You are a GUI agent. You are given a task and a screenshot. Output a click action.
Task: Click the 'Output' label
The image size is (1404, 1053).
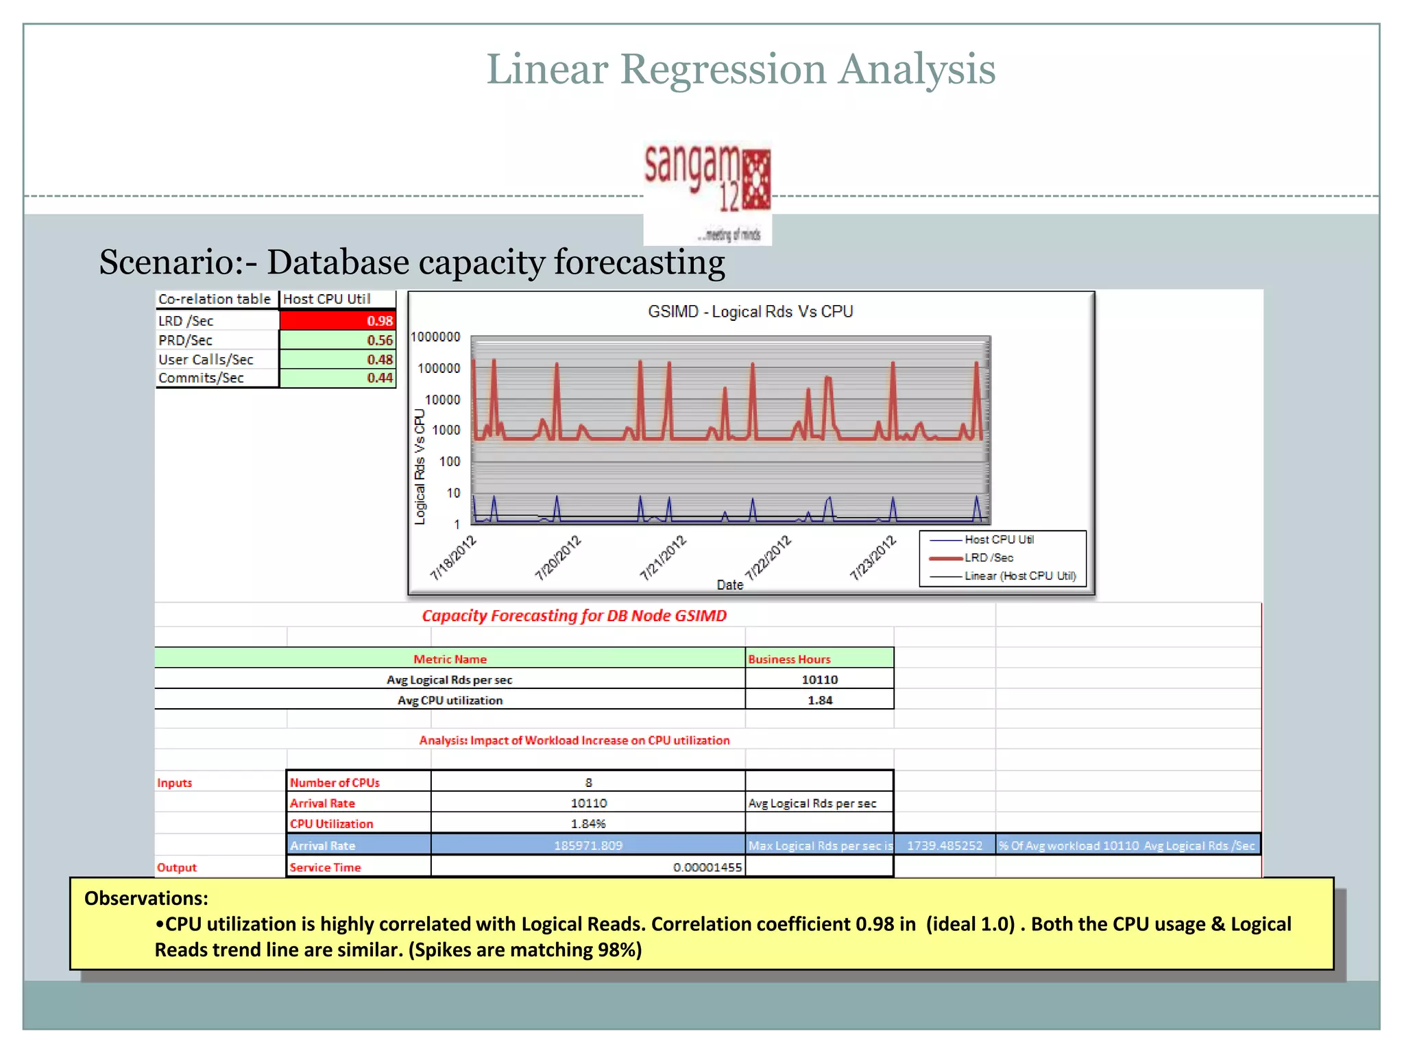(x=177, y=867)
